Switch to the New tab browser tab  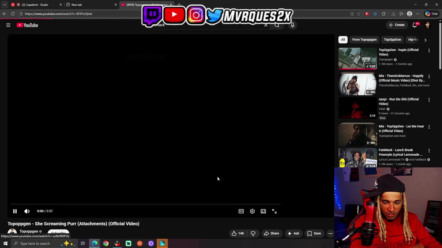(92, 5)
